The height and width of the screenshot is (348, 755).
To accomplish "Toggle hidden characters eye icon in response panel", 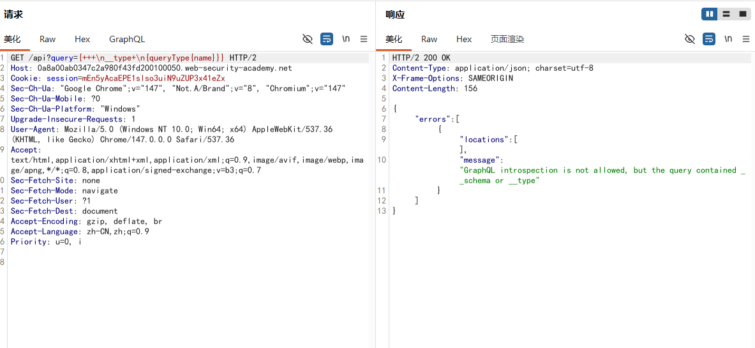I will coord(690,39).
